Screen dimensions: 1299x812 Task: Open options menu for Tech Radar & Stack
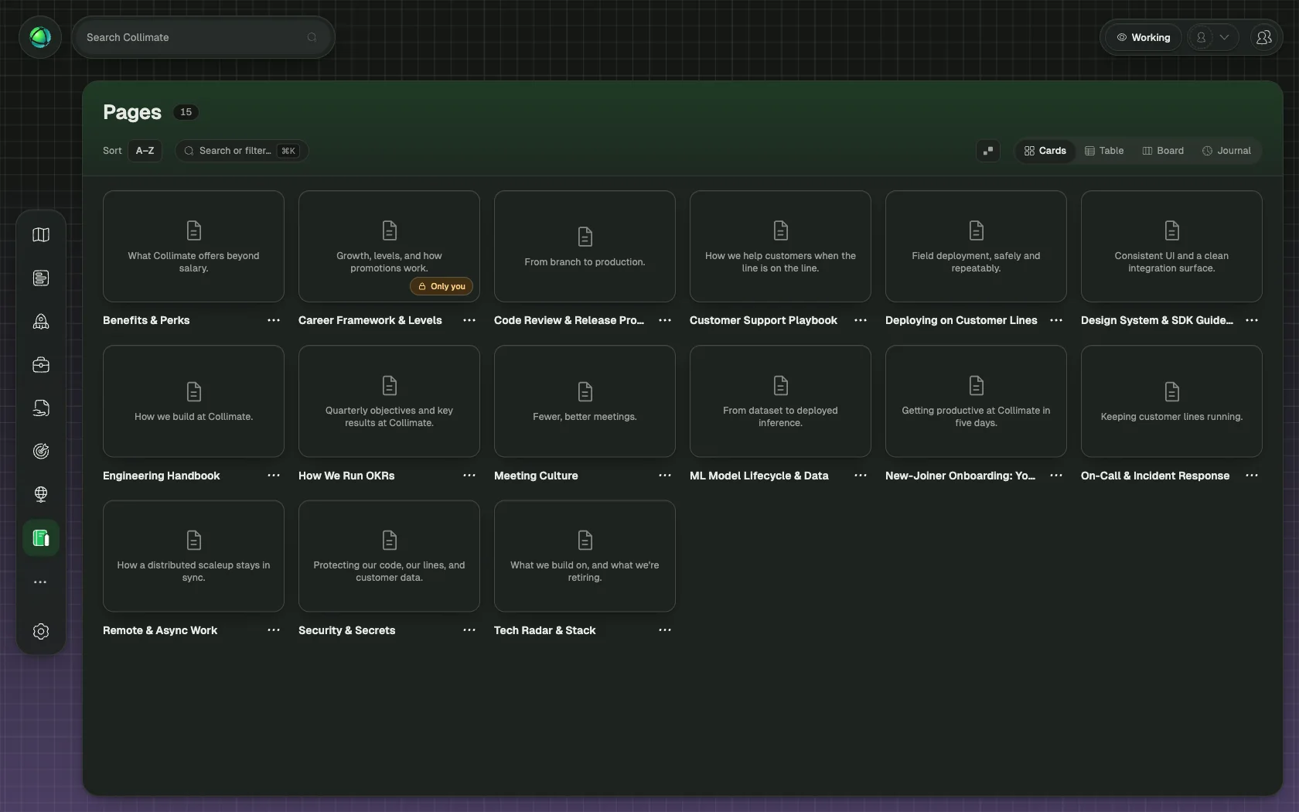(665, 630)
